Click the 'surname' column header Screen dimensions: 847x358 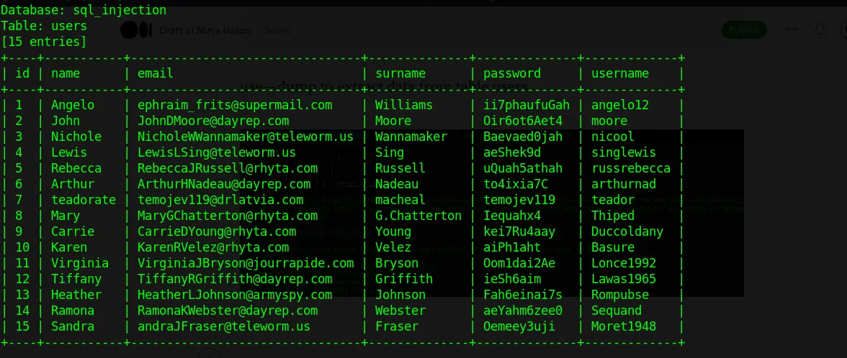tap(400, 73)
